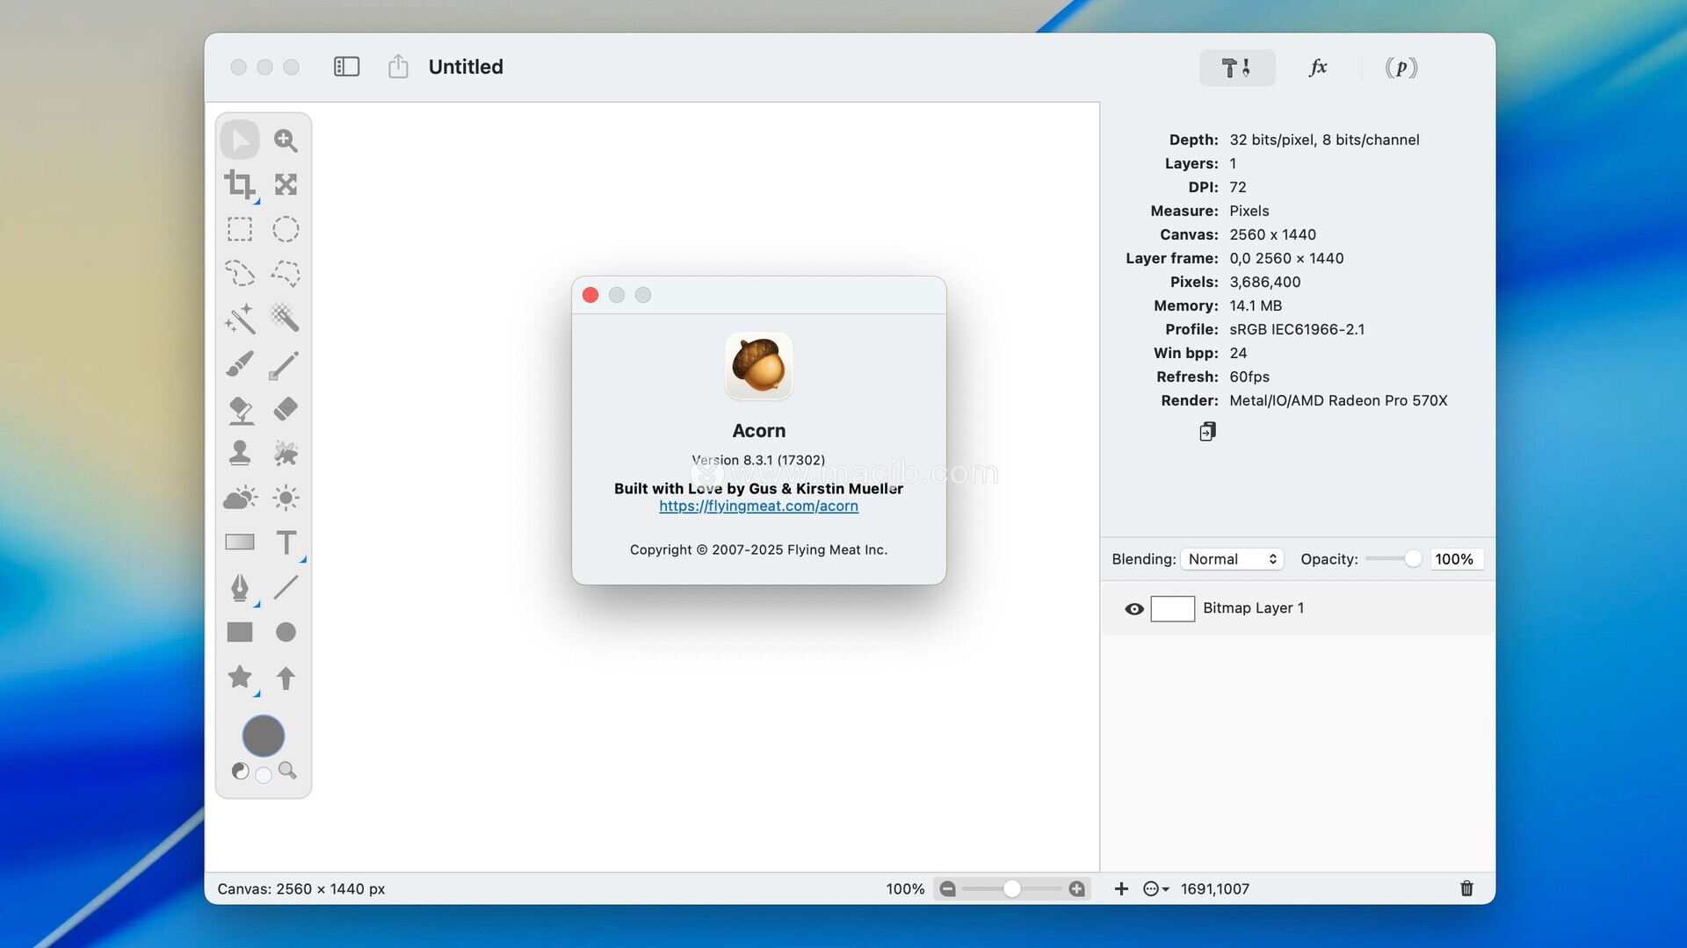The image size is (1687, 948).
Task: Select the Clone Stamp tool
Action: pyautogui.click(x=239, y=453)
